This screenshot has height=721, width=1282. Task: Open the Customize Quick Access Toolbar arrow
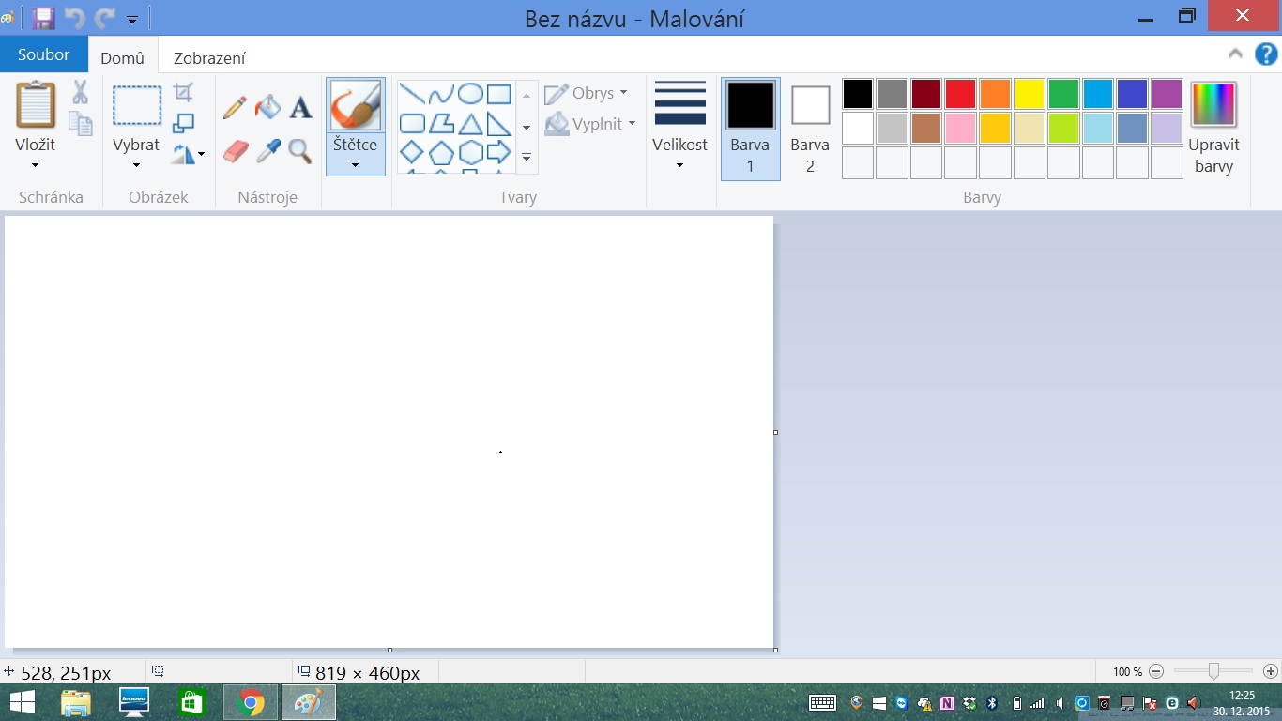point(132,19)
